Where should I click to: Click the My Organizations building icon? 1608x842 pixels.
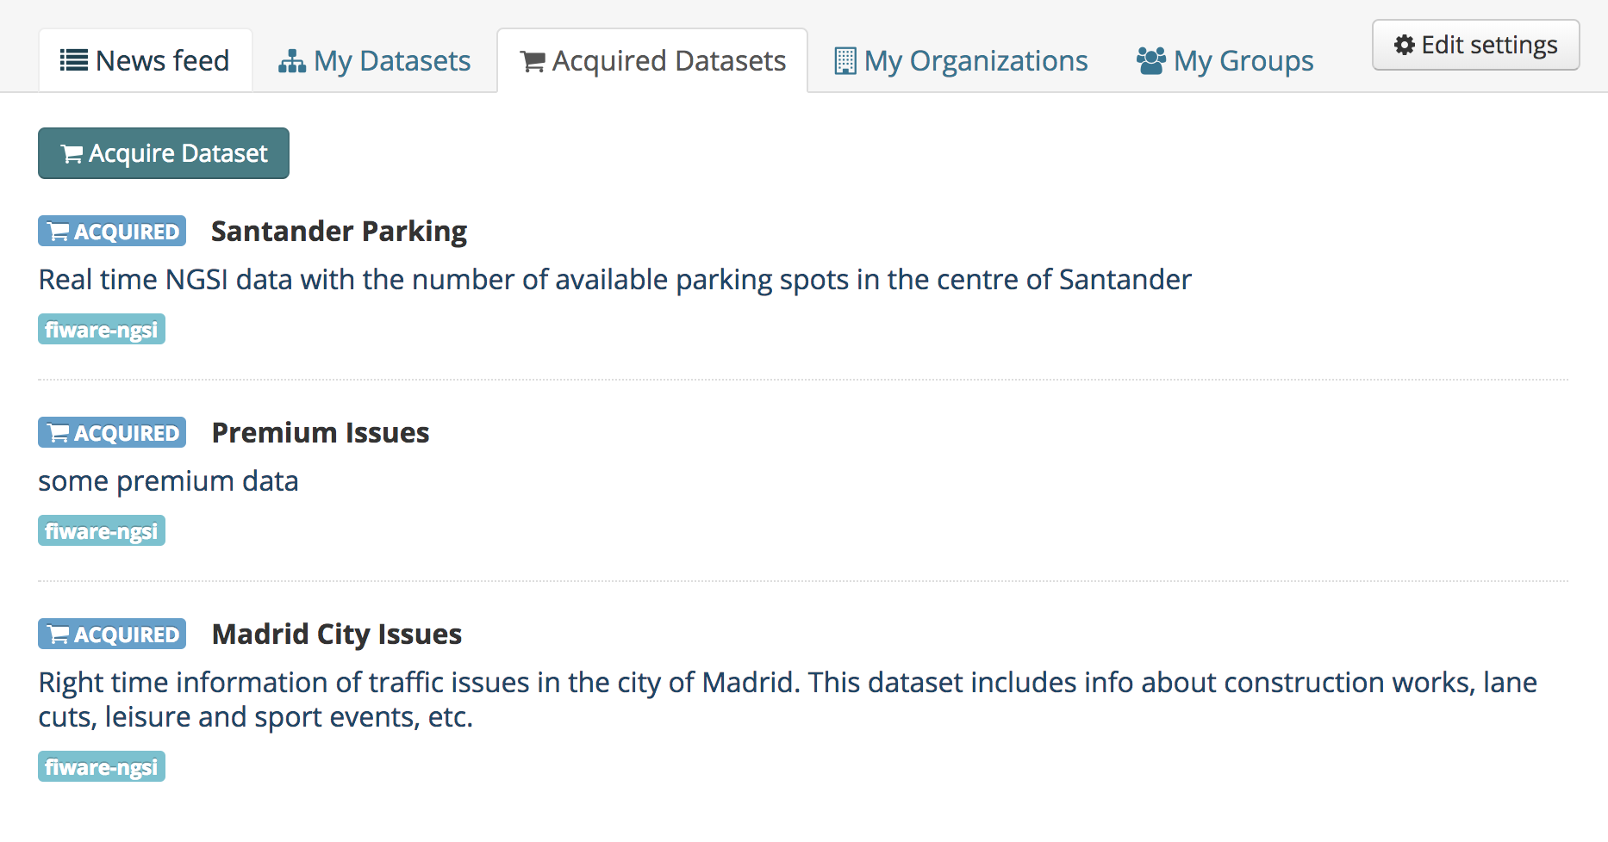[845, 61]
